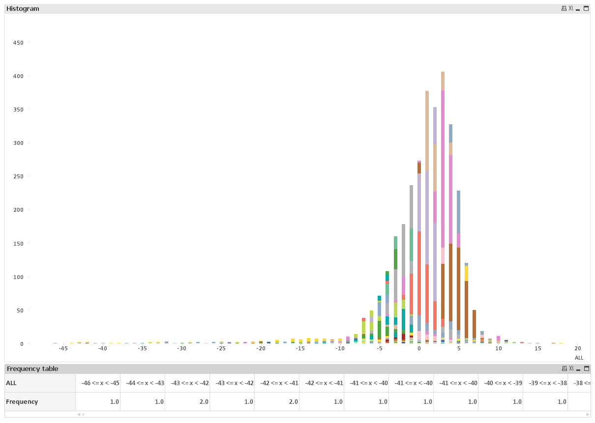Click frequency value under -46 <= x < -45
This screenshot has width=595, height=423.
click(x=98, y=402)
